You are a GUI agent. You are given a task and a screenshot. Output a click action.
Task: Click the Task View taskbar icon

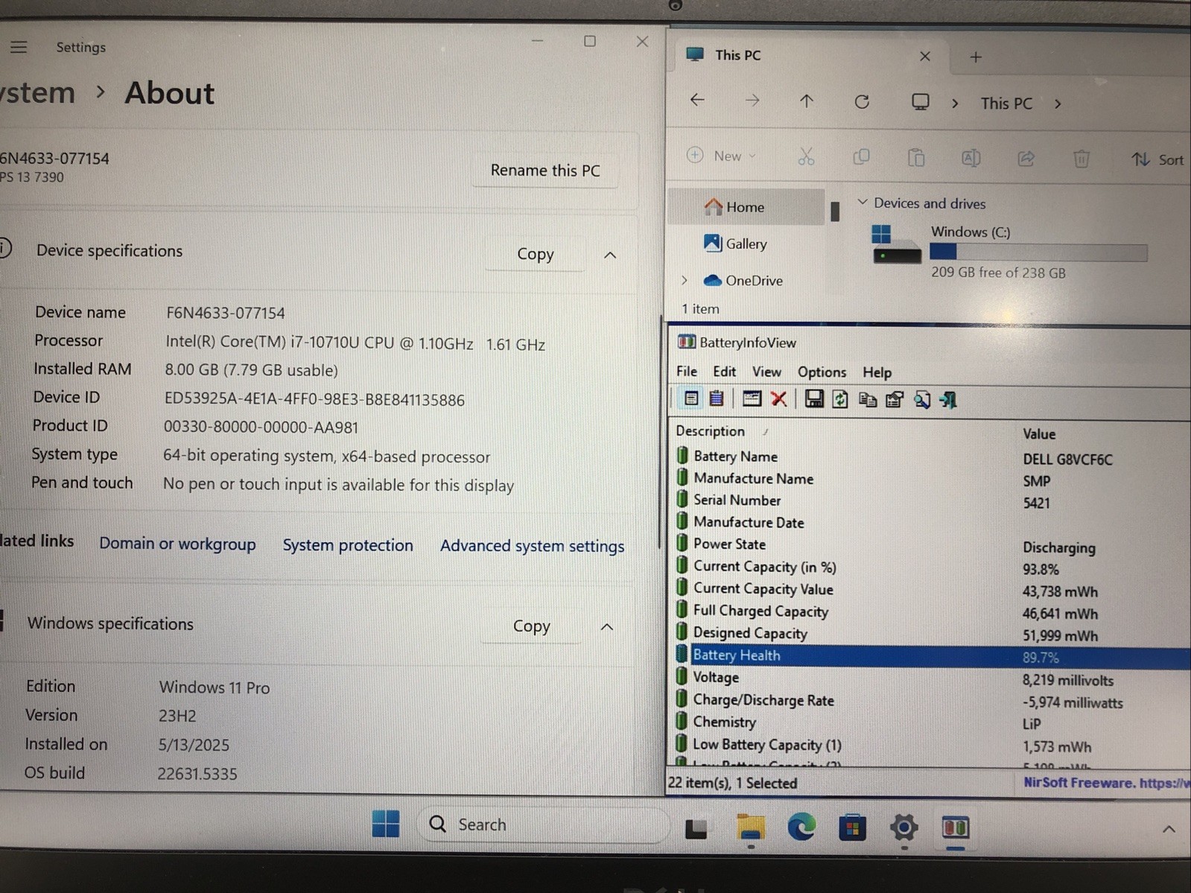click(x=696, y=828)
